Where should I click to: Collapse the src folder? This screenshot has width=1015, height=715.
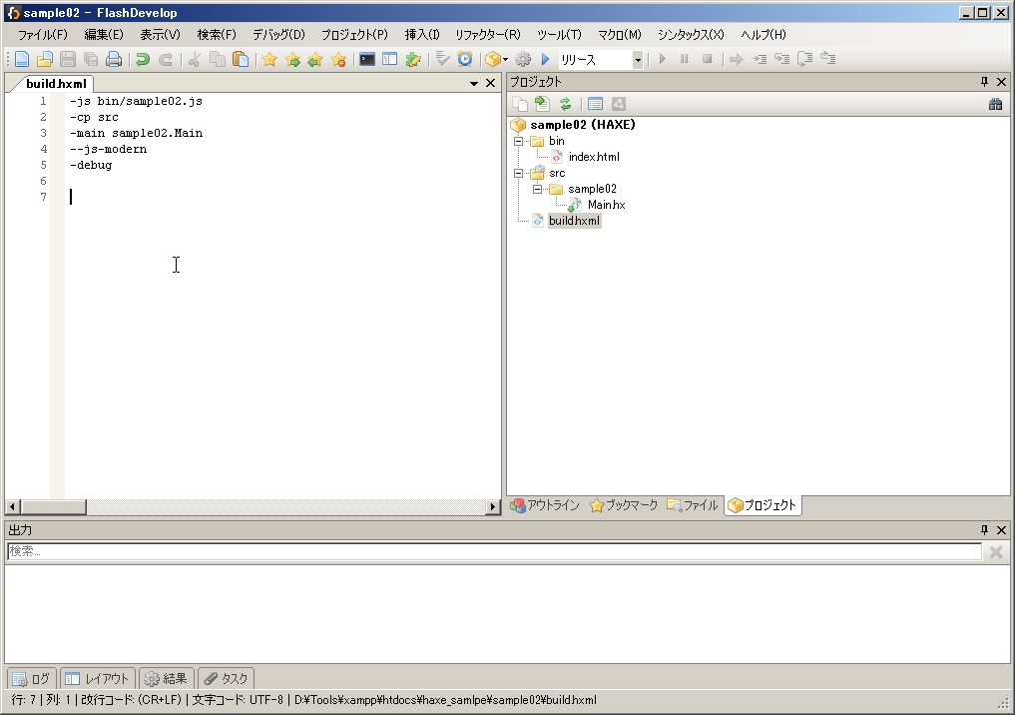click(518, 173)
